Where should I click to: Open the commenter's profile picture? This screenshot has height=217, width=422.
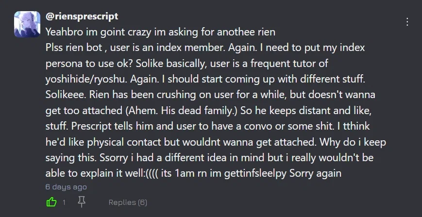pyautogui.click(x=27, y=24)
